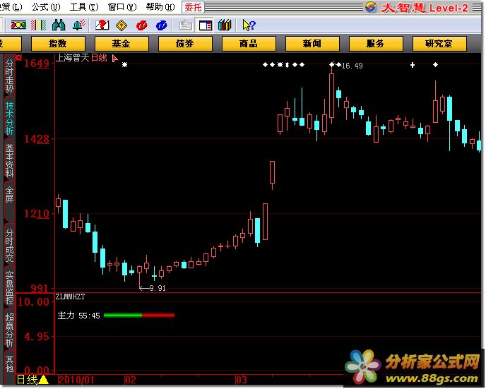486x389 pixels.
Task: Click the 指数 category button
Action: tap(58, 43)
